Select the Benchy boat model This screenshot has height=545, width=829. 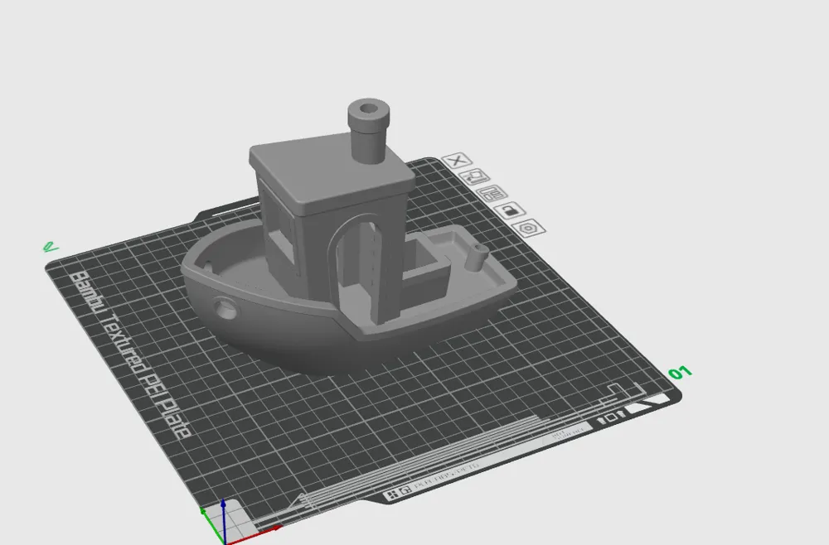[332, 273]
